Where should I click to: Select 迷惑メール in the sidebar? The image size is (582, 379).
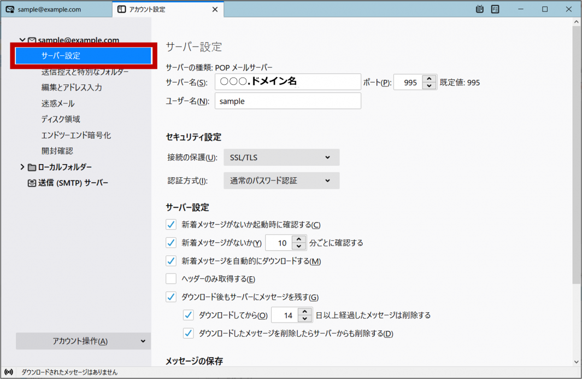[x=58, y=103]
